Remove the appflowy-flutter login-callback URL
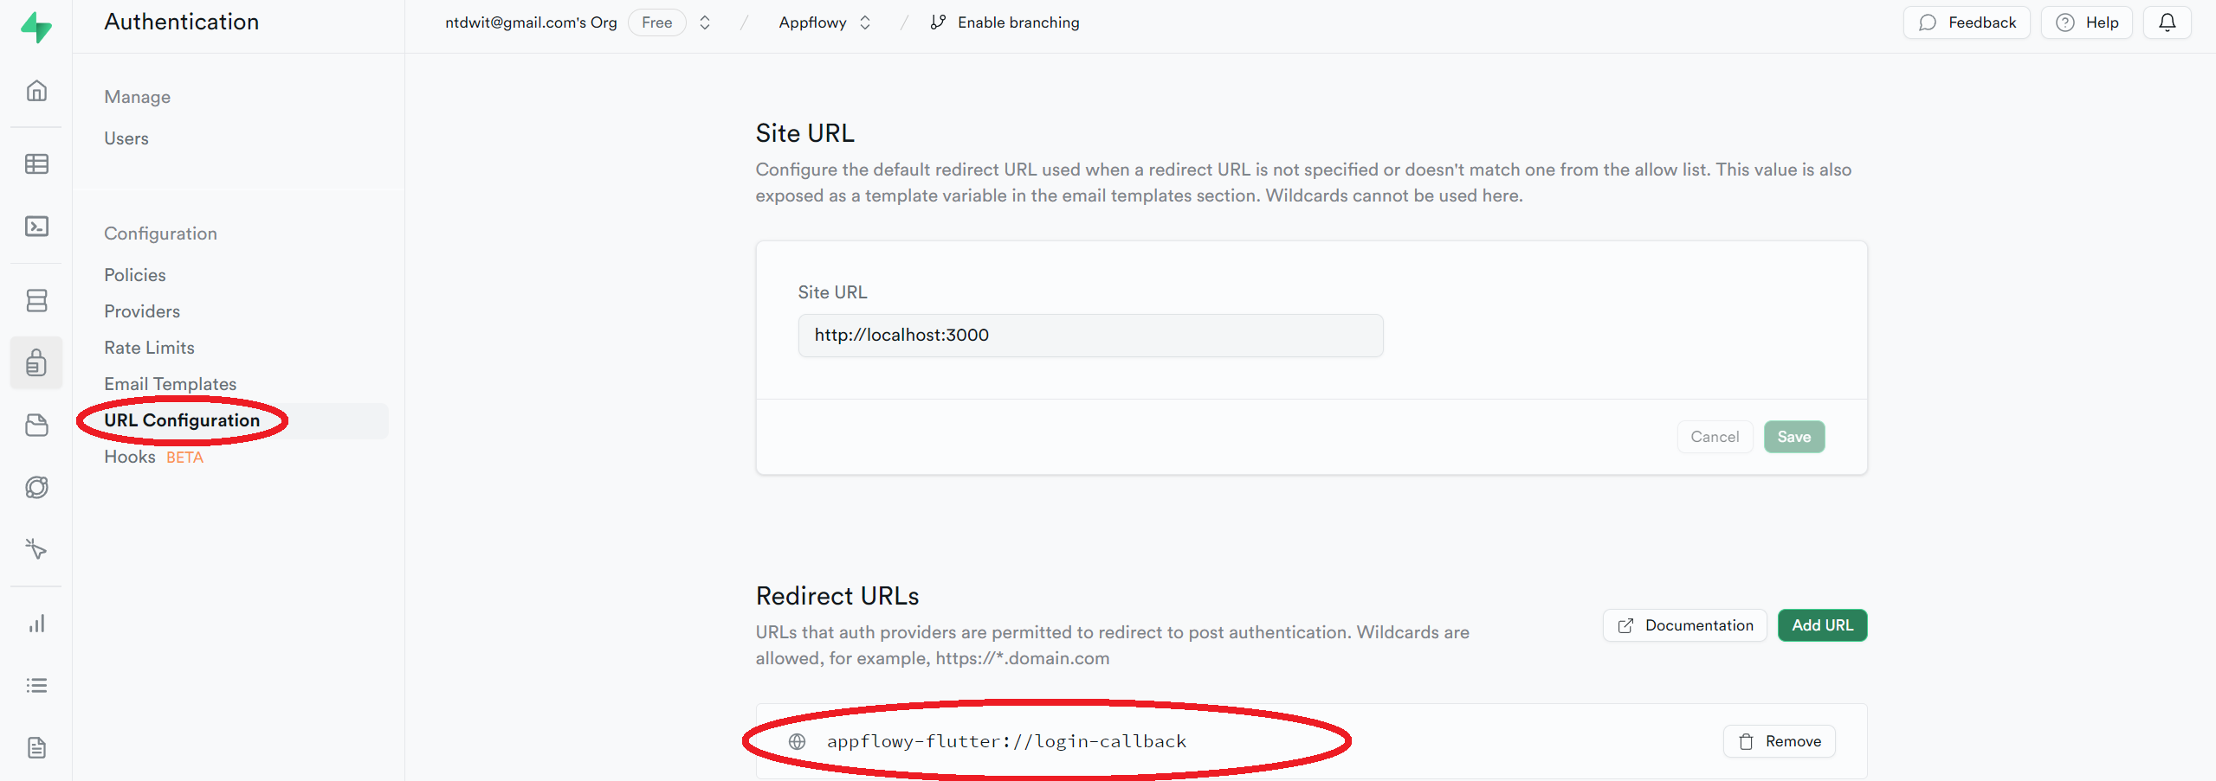Screen dimensions: 2216x781 [1779, 741]
